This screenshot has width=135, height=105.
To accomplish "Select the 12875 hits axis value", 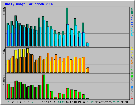I will point(4,11).
